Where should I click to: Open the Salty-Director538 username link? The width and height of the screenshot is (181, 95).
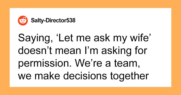click(53, 20)
